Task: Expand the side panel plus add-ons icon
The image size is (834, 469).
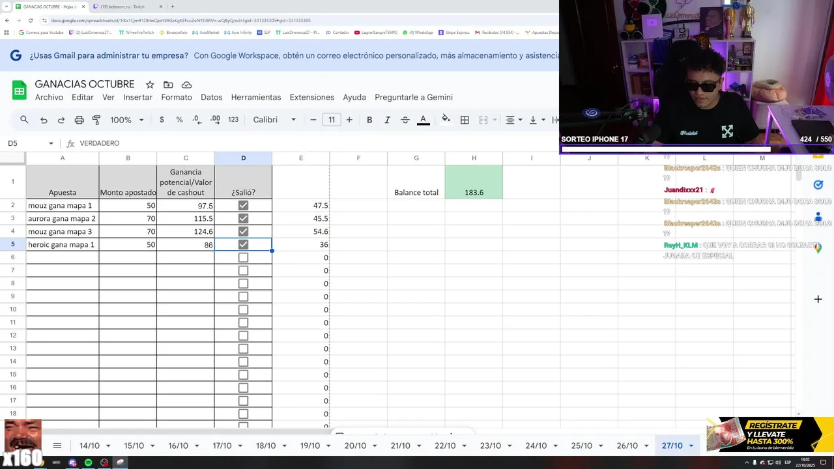Action: 818,299
